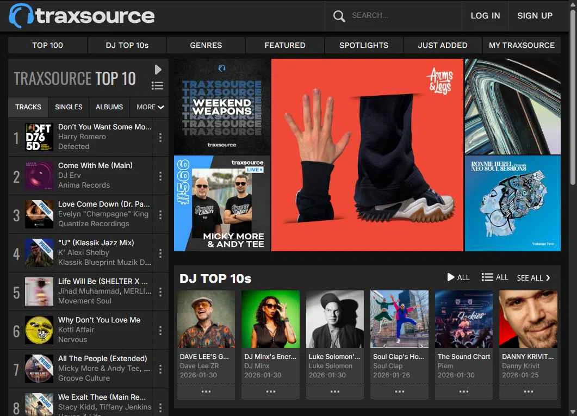Viewport: 577px width, 416px height.
Task: Play the Traxsource Top 10 chart
Action: coord(158,69)
